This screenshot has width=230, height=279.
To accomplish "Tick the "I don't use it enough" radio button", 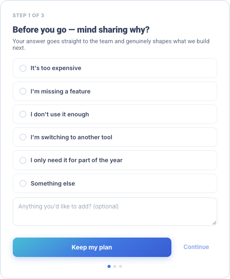I will pyautogui.click(x=23, y=114).
